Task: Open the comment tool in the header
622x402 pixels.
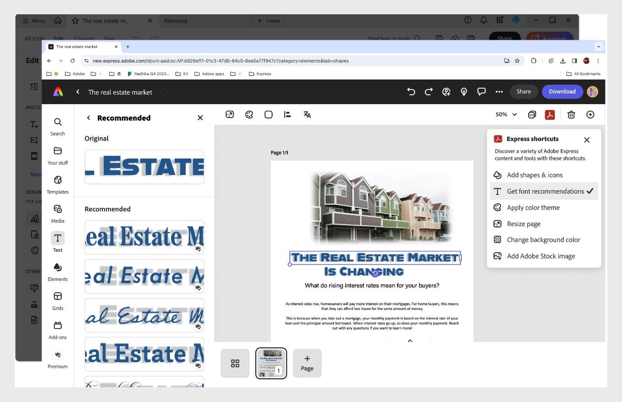Action: [481, 92]
